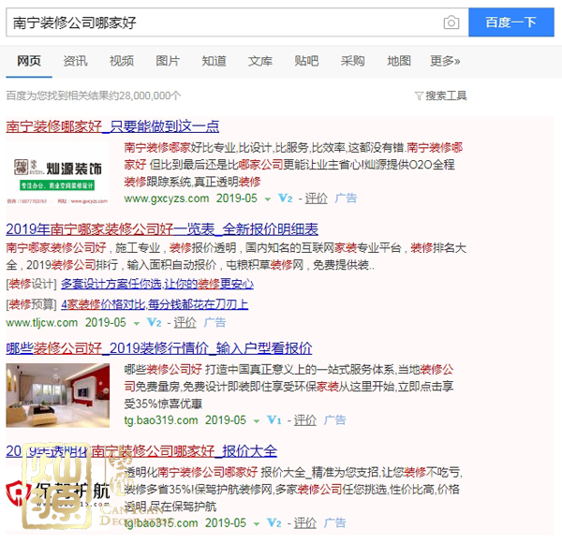Open result 南宁装修哪家好_只要能做到这一点
This screenshot has width=562, height=544.
(112, 125)
